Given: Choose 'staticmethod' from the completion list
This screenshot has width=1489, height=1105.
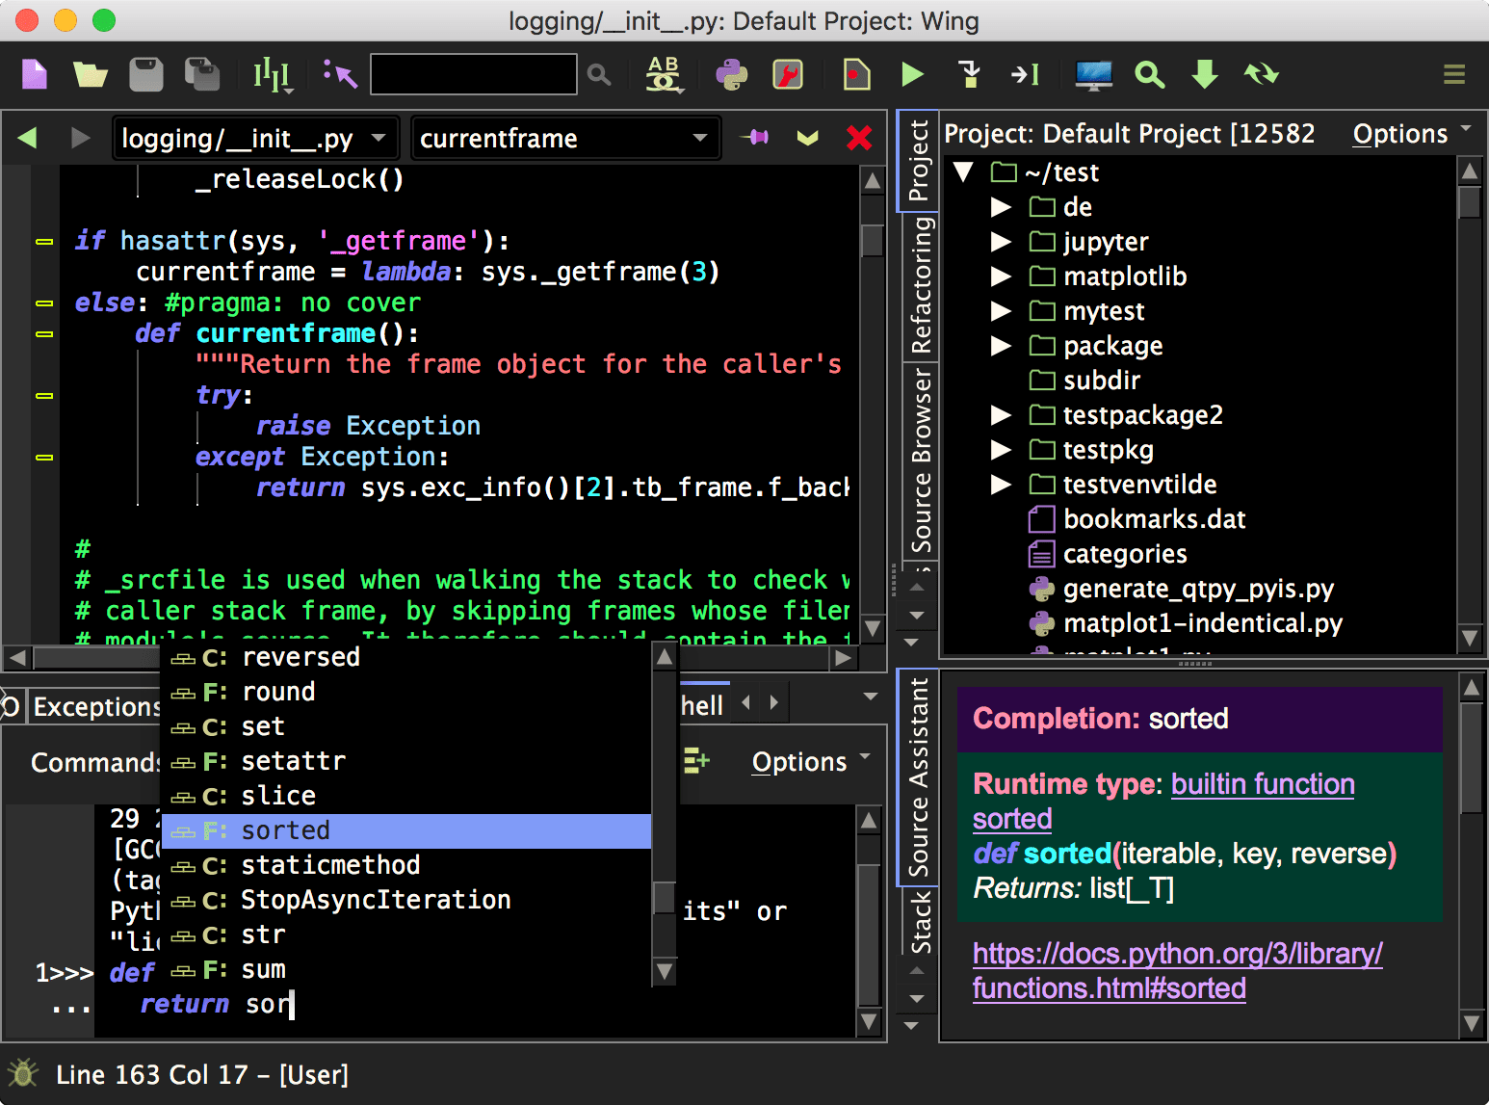Looking at the screenshot, I should 330,865.
